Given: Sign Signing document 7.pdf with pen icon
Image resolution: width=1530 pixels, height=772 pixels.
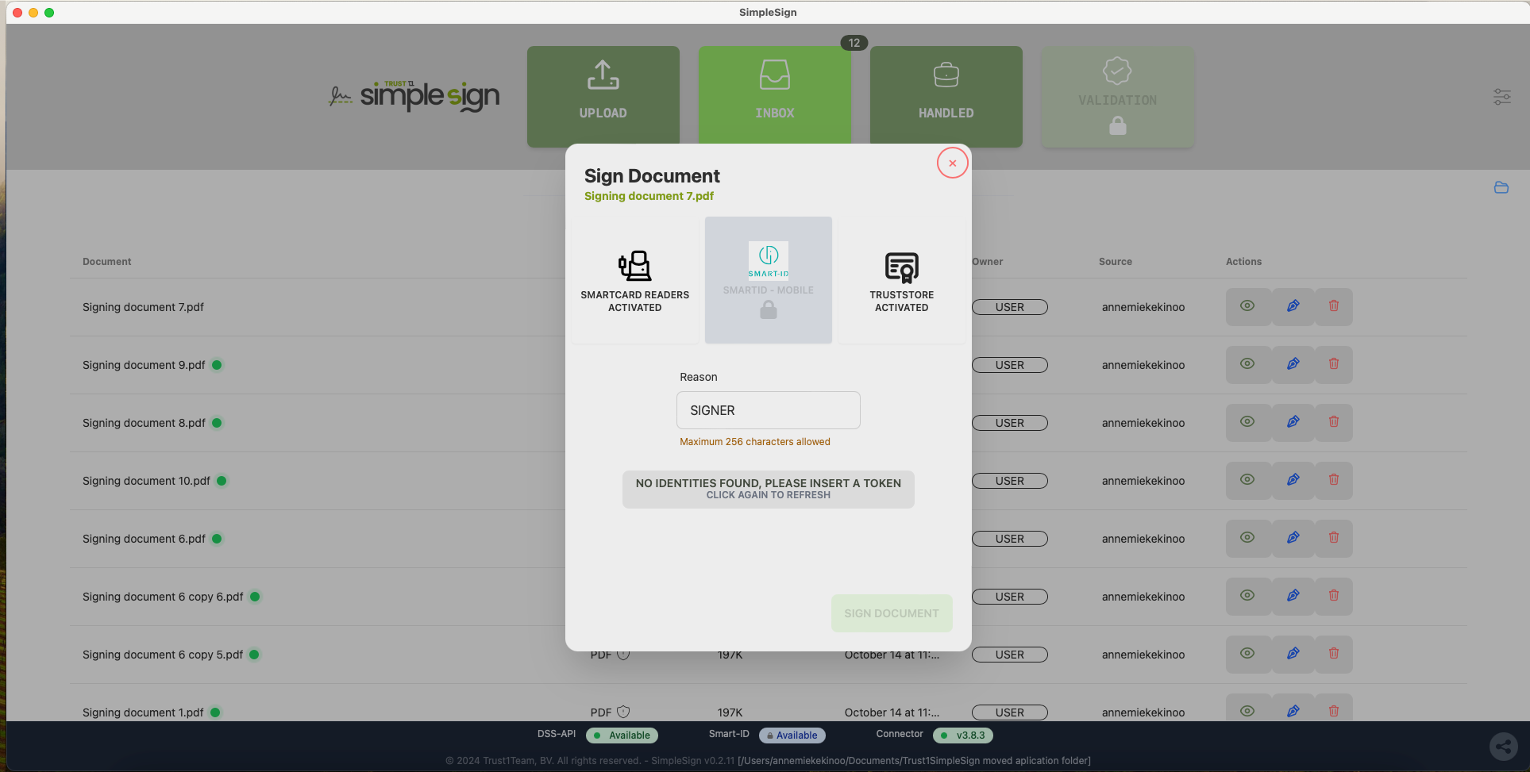Looking at the screenshot, I should [x=1293, y=306].
